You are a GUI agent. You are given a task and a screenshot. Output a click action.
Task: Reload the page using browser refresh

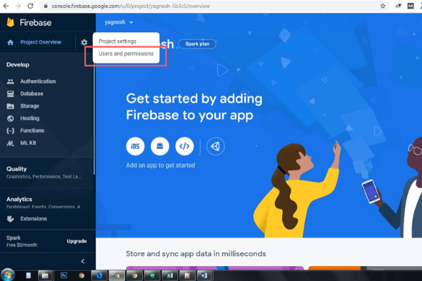[x=30, y=6]
